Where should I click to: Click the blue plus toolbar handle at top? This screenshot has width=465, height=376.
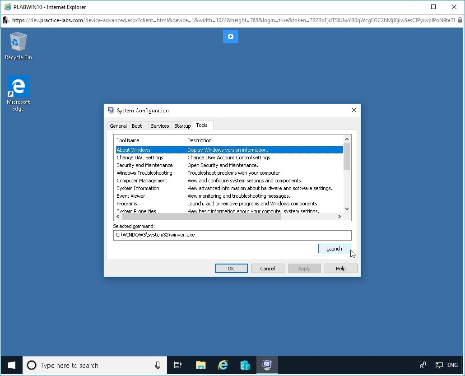230,37
